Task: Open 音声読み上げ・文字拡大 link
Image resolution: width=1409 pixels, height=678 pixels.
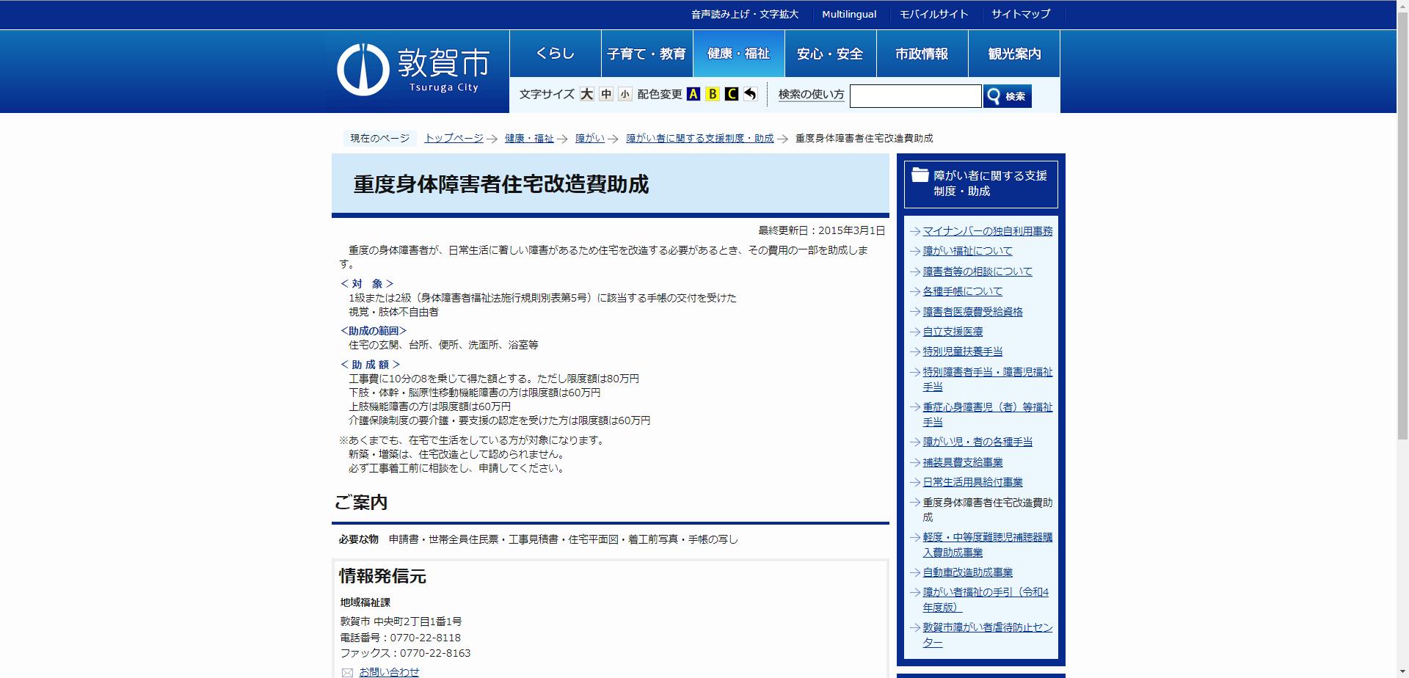Action: tap(744, 14)
